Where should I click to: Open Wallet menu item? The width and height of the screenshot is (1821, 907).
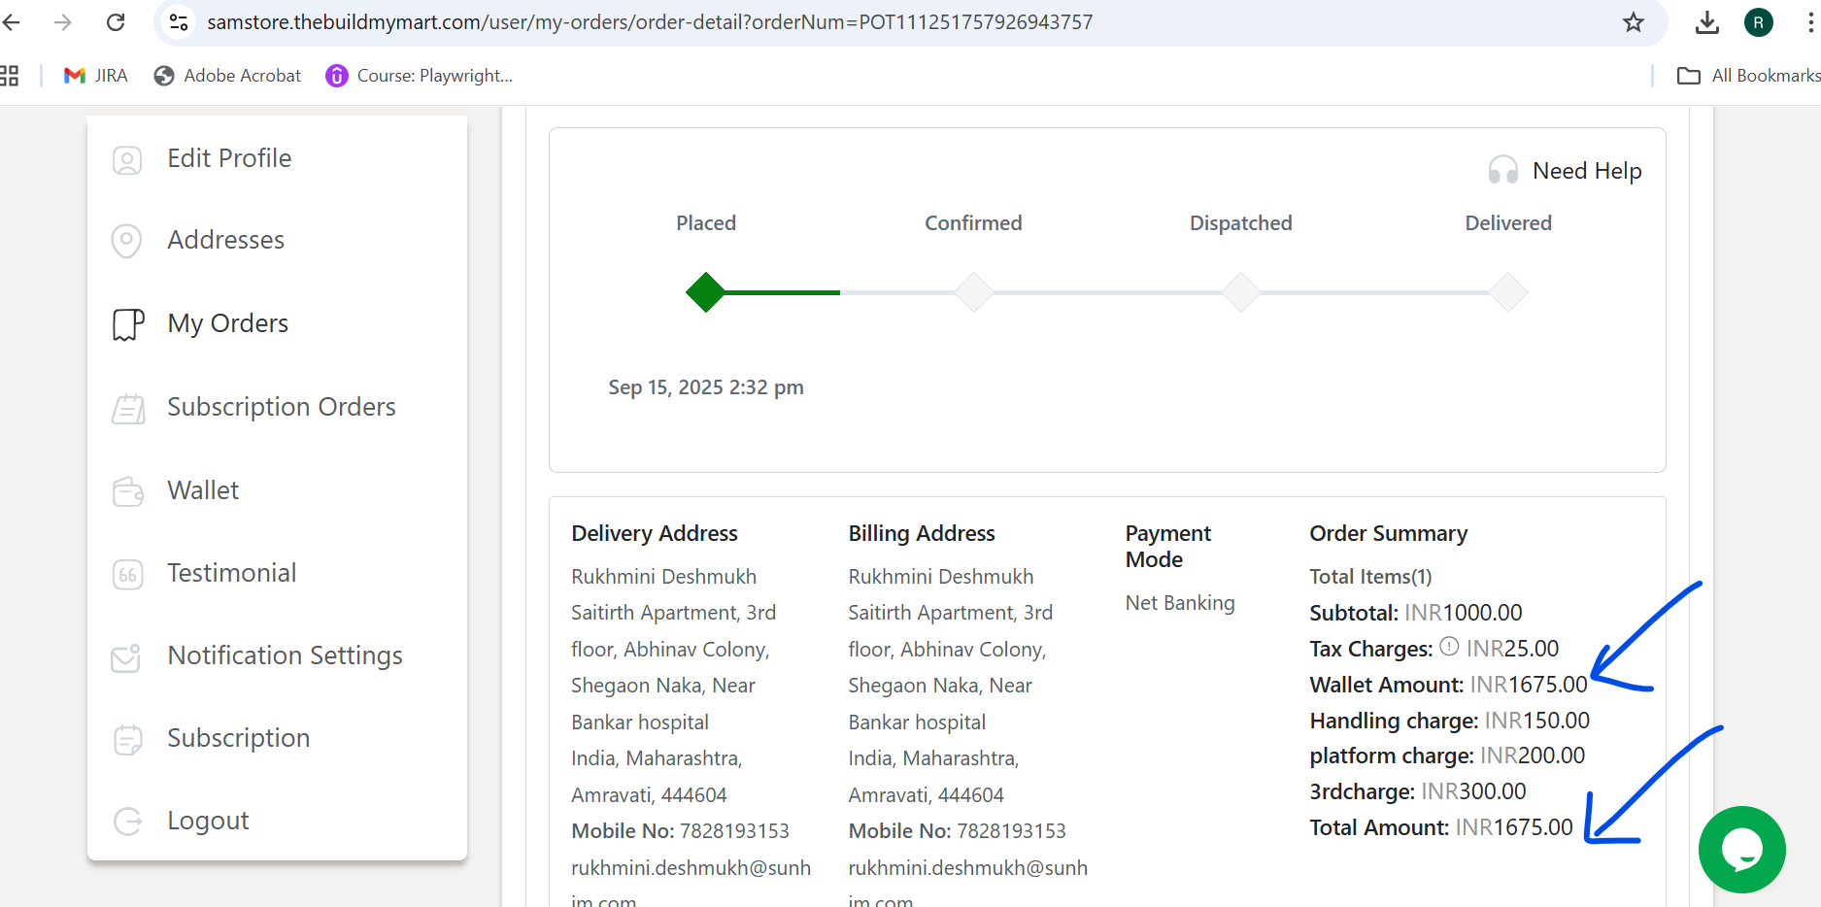pos(203,490)
